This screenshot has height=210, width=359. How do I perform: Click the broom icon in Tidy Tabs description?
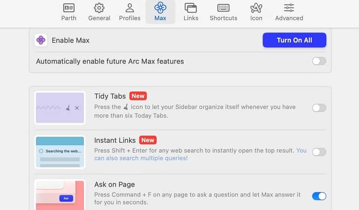tap(126, 106)
